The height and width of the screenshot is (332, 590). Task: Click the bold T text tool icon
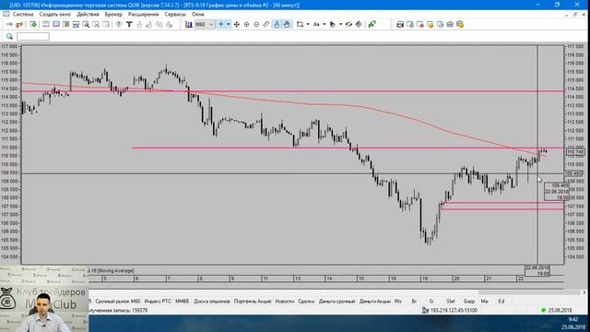129,25
